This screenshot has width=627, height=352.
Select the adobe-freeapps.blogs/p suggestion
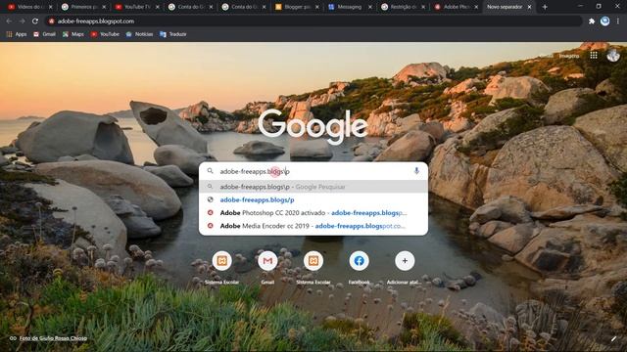click(313, 199)
